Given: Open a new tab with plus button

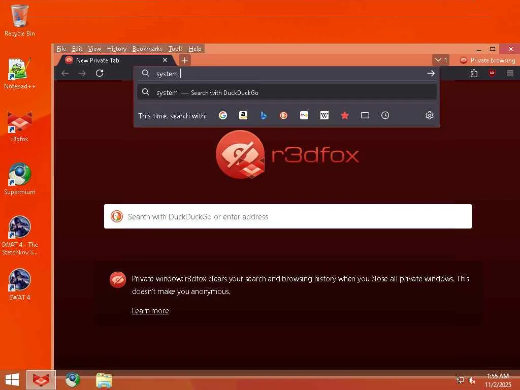Looking at the screenshot, I should 185,60.
